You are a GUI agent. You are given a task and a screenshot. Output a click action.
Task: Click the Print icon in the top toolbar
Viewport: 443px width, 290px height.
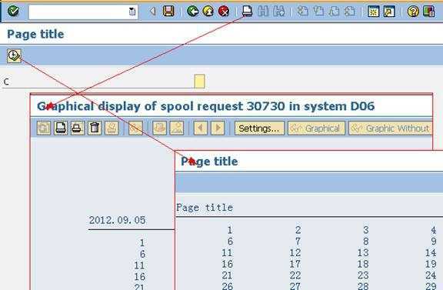[247, 12]
